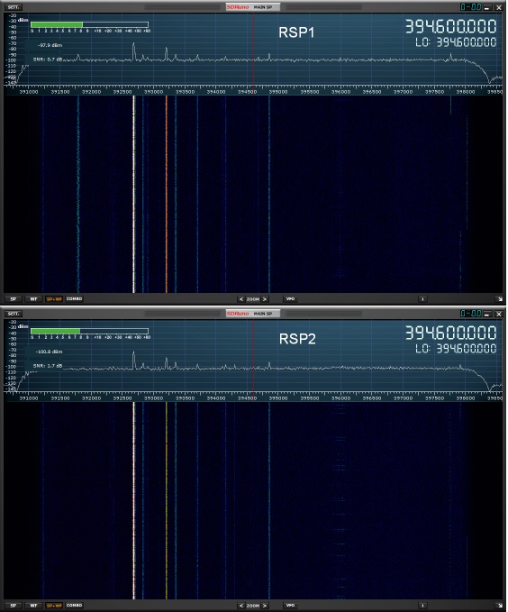Click VFO button in RSP1 window
508x612 pixels.
tap(290, 299)
